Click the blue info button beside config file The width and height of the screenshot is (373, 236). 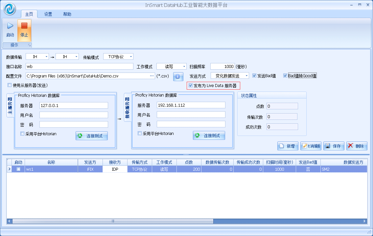tap(178, 76)
